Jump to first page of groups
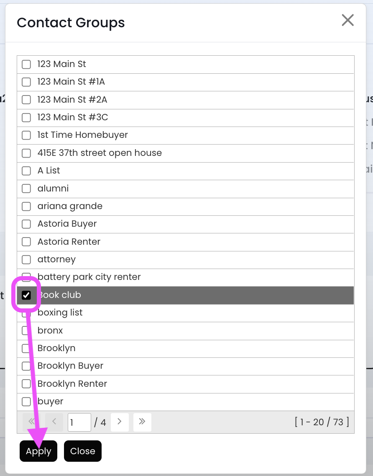Image resolution: width=373 pixels, height=476 pixels. (32, 422)
